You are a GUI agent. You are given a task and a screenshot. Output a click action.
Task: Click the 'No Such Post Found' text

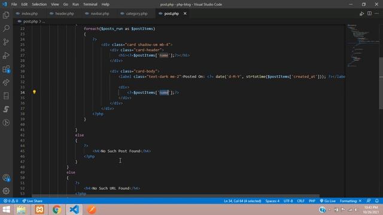click(x=120, y=151)
